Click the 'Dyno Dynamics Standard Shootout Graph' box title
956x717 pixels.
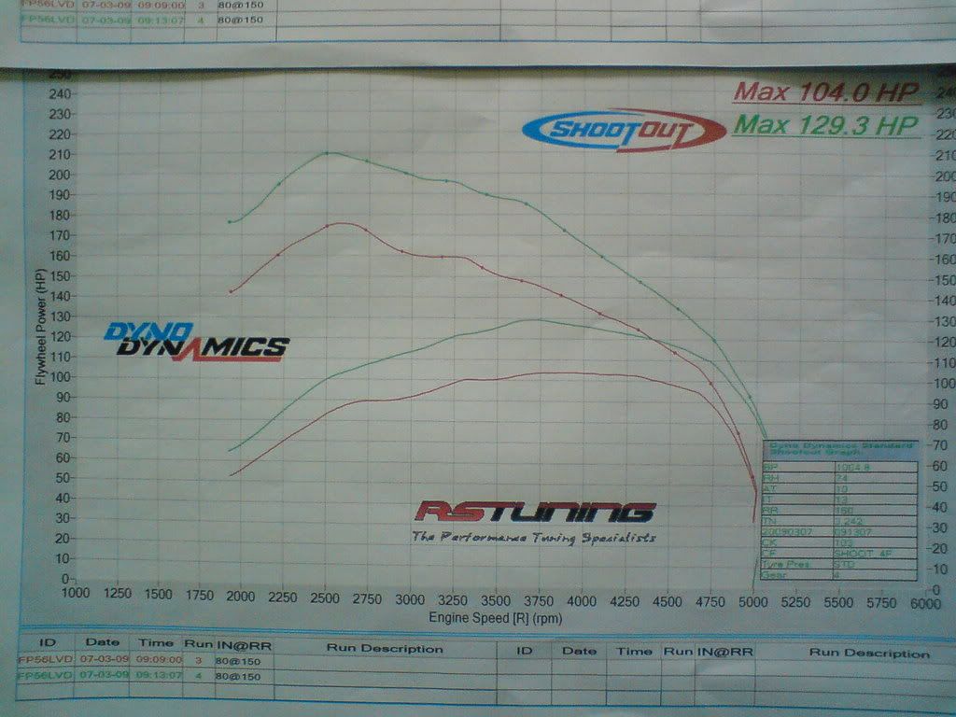click(841, 449)
